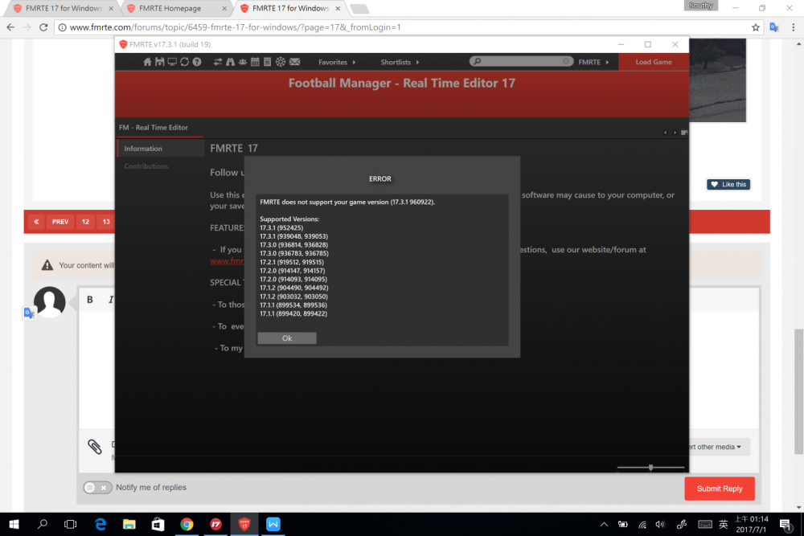Close the FMRTE Homepage browser tab
This screenshot has height=536, width=804.
(x=224, y=8)
